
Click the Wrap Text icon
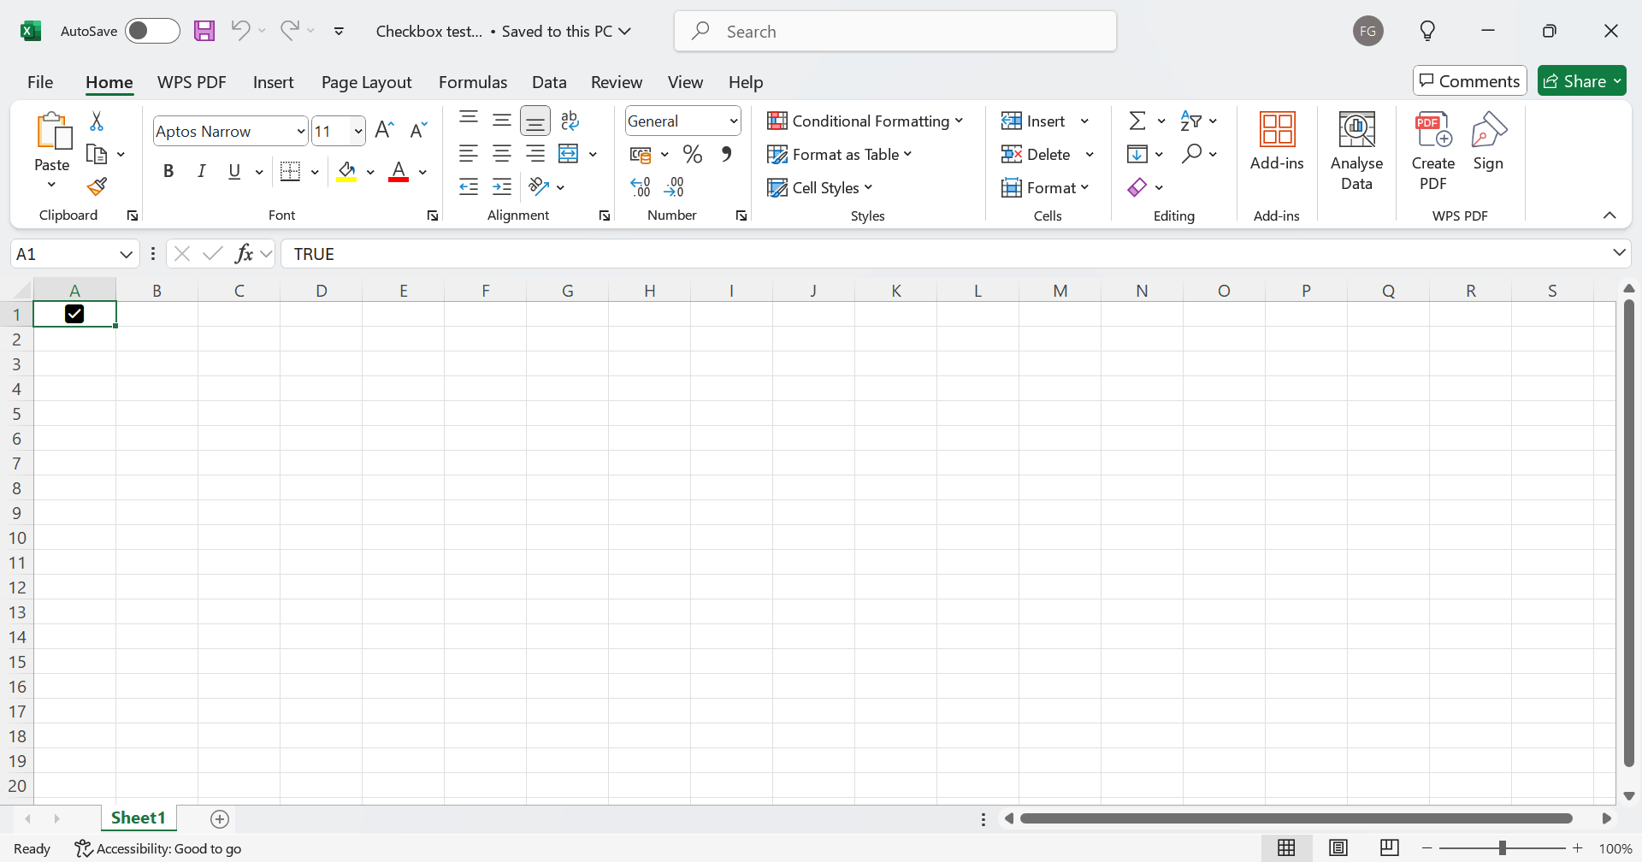point(570,121)
